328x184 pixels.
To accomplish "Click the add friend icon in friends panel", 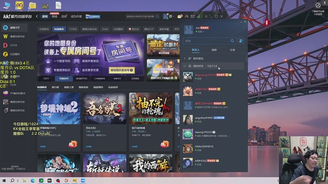I will coord(241,41).
